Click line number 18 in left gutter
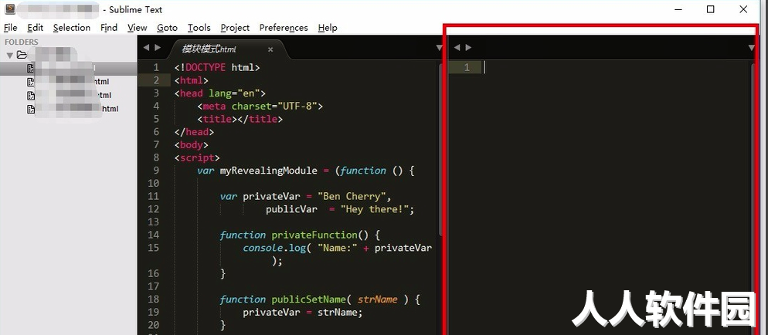 [x=153, y=299]
